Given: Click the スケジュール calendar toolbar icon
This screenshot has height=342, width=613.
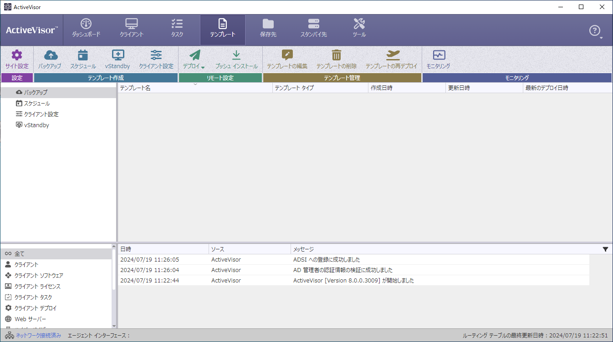Looking at the screenshot, I should [83, 55].
